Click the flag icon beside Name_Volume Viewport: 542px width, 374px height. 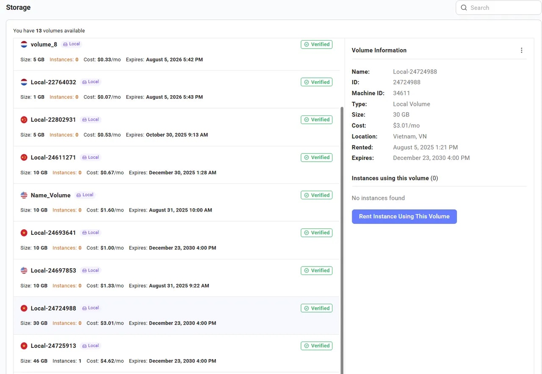(24, 195)
